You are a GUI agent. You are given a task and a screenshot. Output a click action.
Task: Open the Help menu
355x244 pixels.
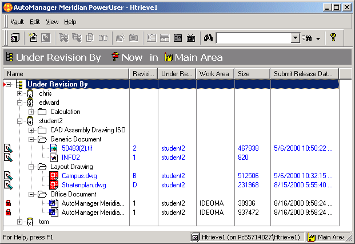tap(70, 22)
